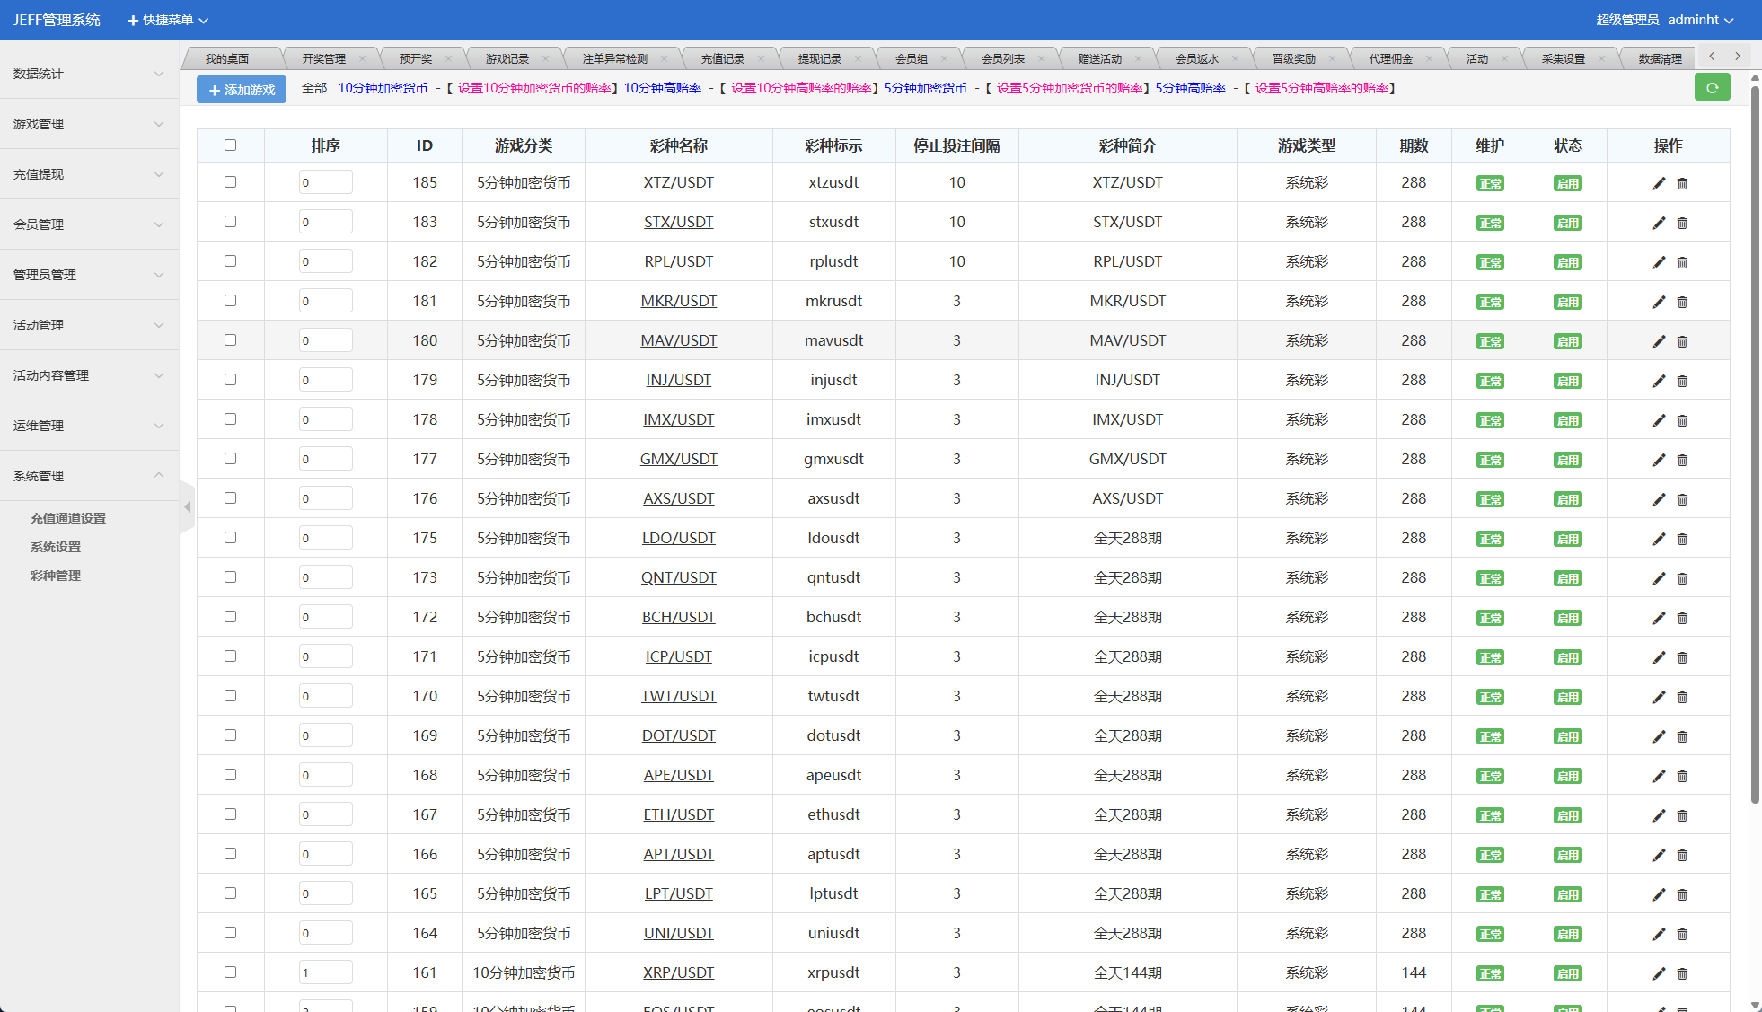1762x1012 pixels.
Task: Open 彩种管理 in the sidebar submenu
Action: (x=56, y=576)
